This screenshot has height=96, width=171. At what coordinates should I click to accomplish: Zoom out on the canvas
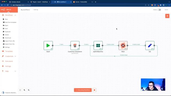(x=29, y=90)
